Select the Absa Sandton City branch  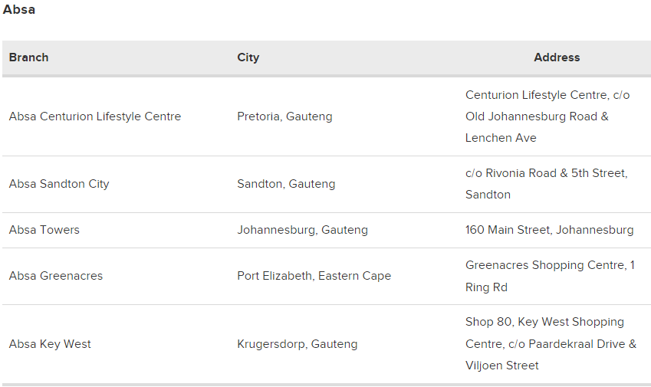coord(59,184)
